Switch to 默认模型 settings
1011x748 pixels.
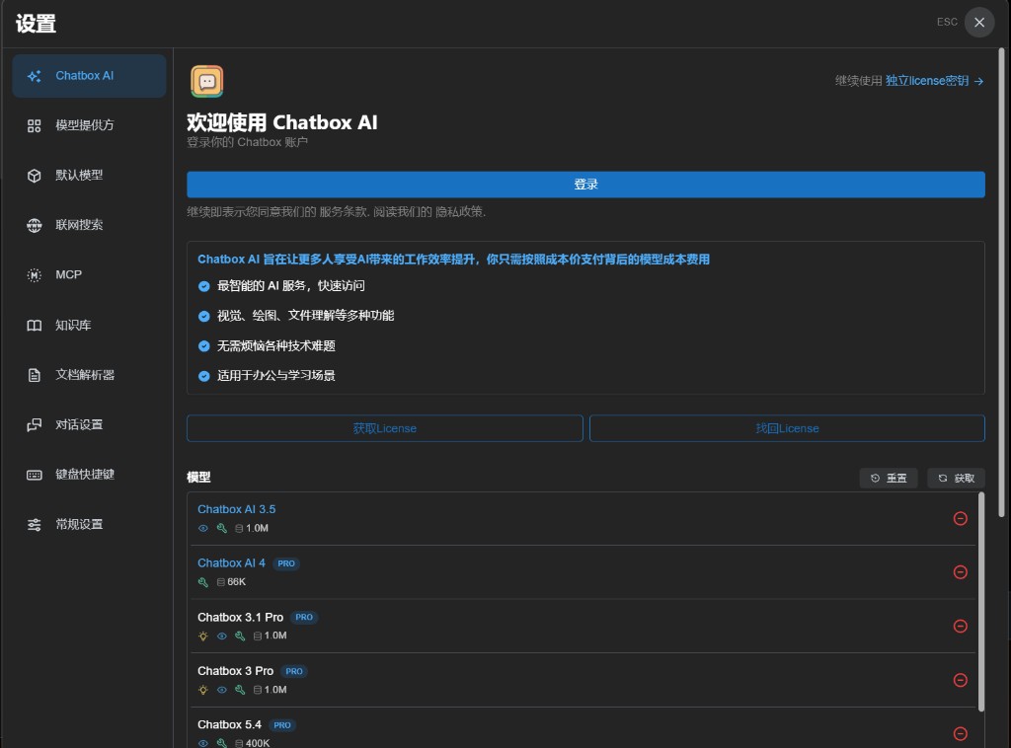(89, 176)
